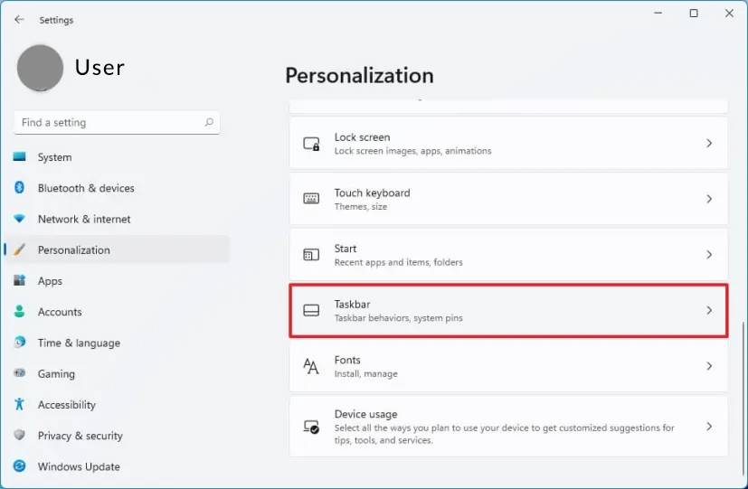Screen dimensions: 748x489
Task: Click 'Themes, size' subtitle text
Action: 361,206
